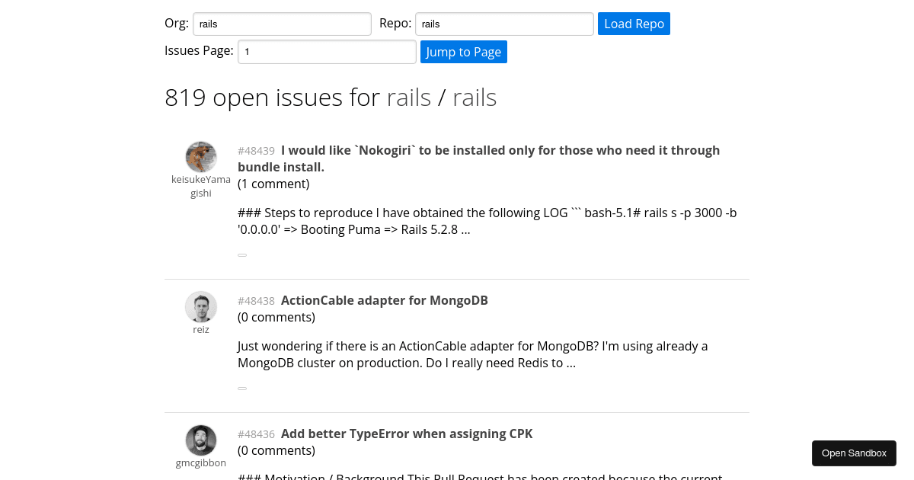The width and height of the screenshot is (914, 480).
Task: Click gmcgibbon's profile avatar
Action: pos(201,440)
